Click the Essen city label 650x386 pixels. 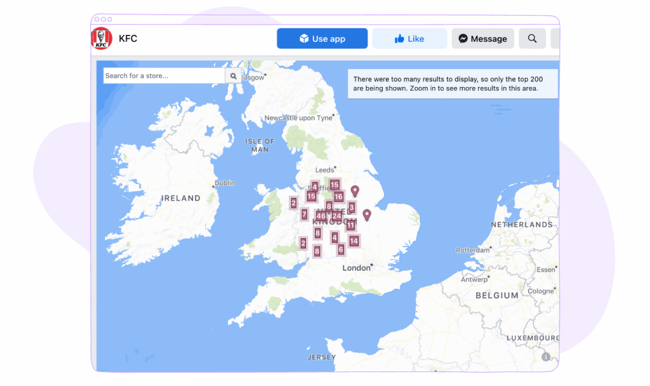tap(545, 269)
